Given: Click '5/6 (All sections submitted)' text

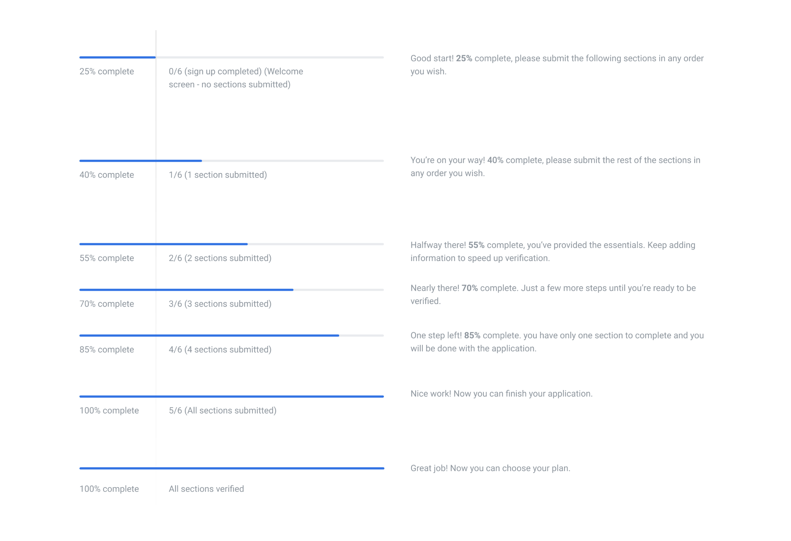Looking at the screenshot, I should click(x=222, y=411).
